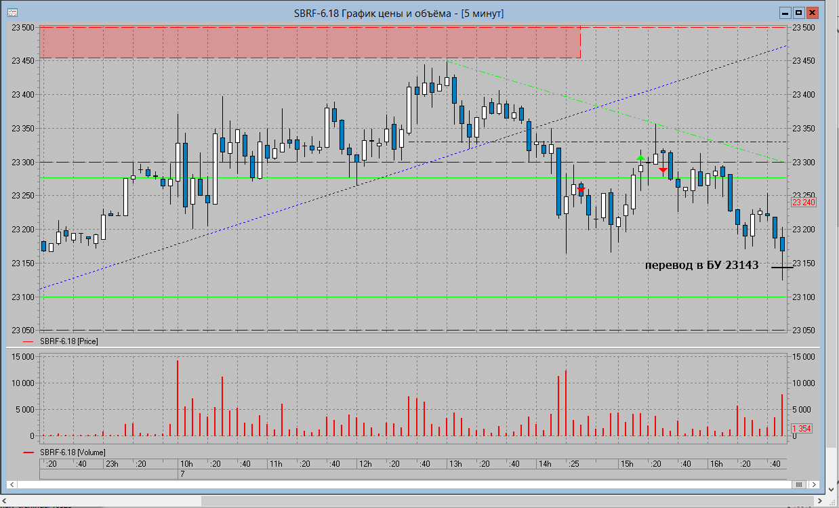Maximize the SBRF-6.18 chart window
Image resolution: width=839 pixels, height=508 pixels.
798,13
